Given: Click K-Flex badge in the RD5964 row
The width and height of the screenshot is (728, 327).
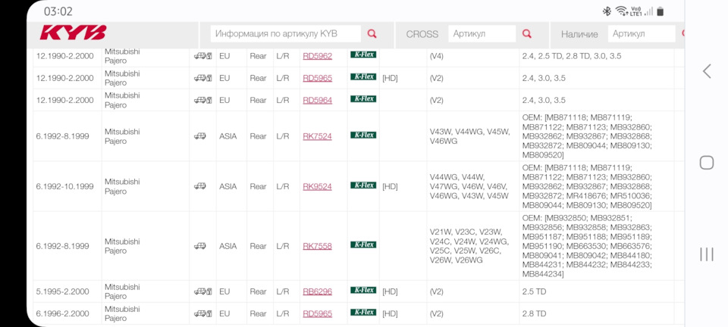Looking at the screenshot, I should [363, 99].
